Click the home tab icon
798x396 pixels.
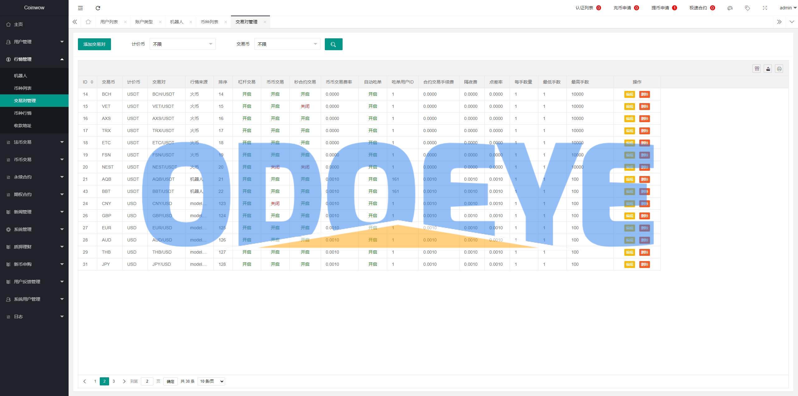point(88,22)
